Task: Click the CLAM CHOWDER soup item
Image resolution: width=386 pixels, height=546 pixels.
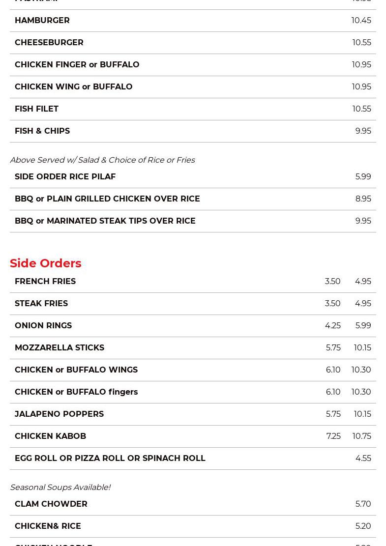Action: click(51, 504)
